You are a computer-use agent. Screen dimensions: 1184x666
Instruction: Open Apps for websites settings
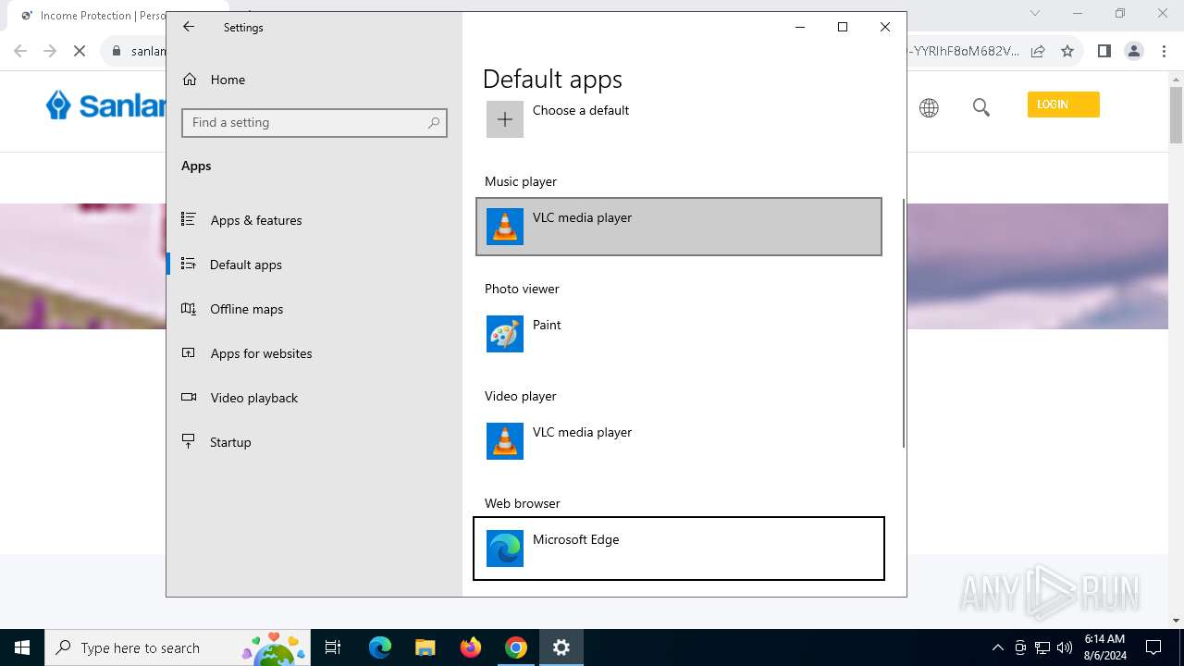click(x=314, y=353)
